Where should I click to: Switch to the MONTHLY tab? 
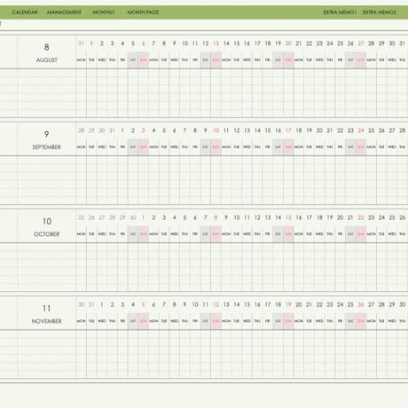coord(104,12)
